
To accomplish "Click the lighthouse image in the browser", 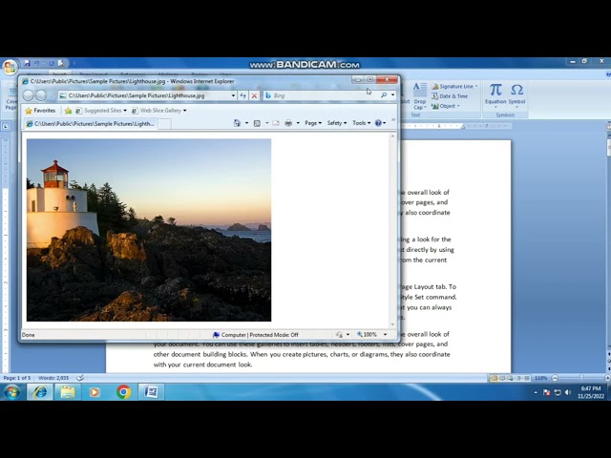I will click(149, 230).
